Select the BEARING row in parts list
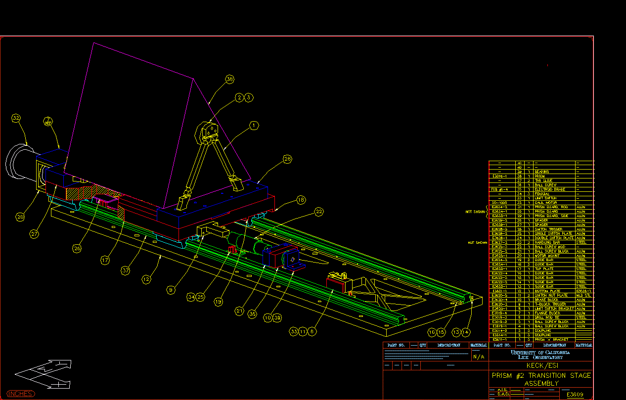The width and height of the screenshot is (626, 400). [541, 172]
